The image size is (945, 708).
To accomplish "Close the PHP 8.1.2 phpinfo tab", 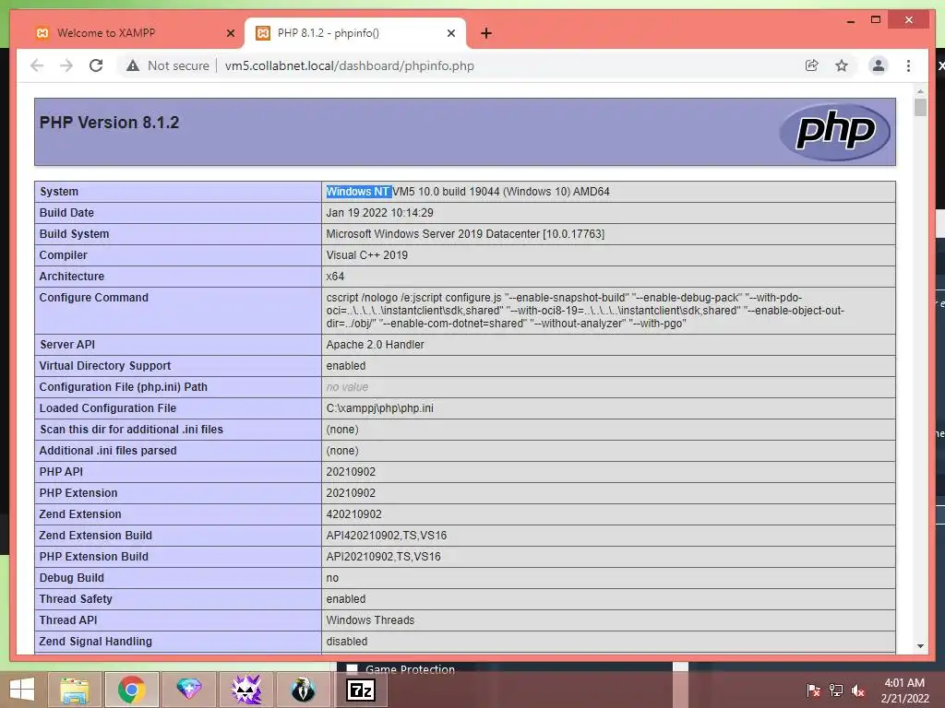I will tap(450, 33).
